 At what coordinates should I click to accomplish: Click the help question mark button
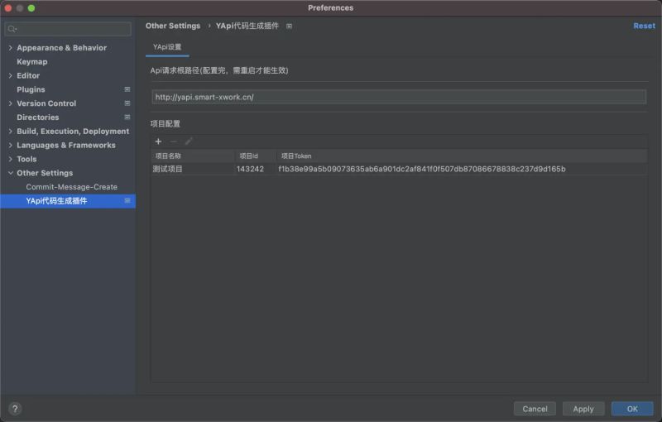coord(15,409)
